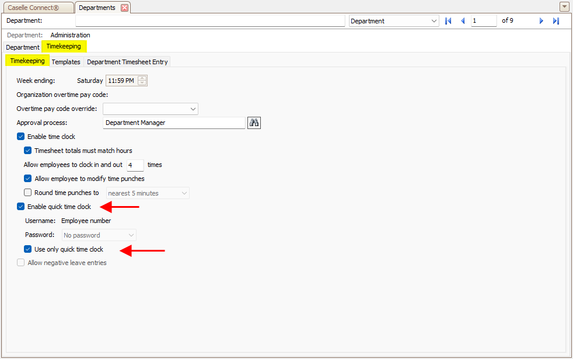Switch to the Caselle Connect tab
573x359 pixels.
click(x=37, y=8)
